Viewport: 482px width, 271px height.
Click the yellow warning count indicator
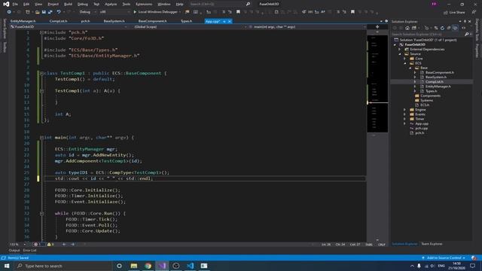point(50,244)
